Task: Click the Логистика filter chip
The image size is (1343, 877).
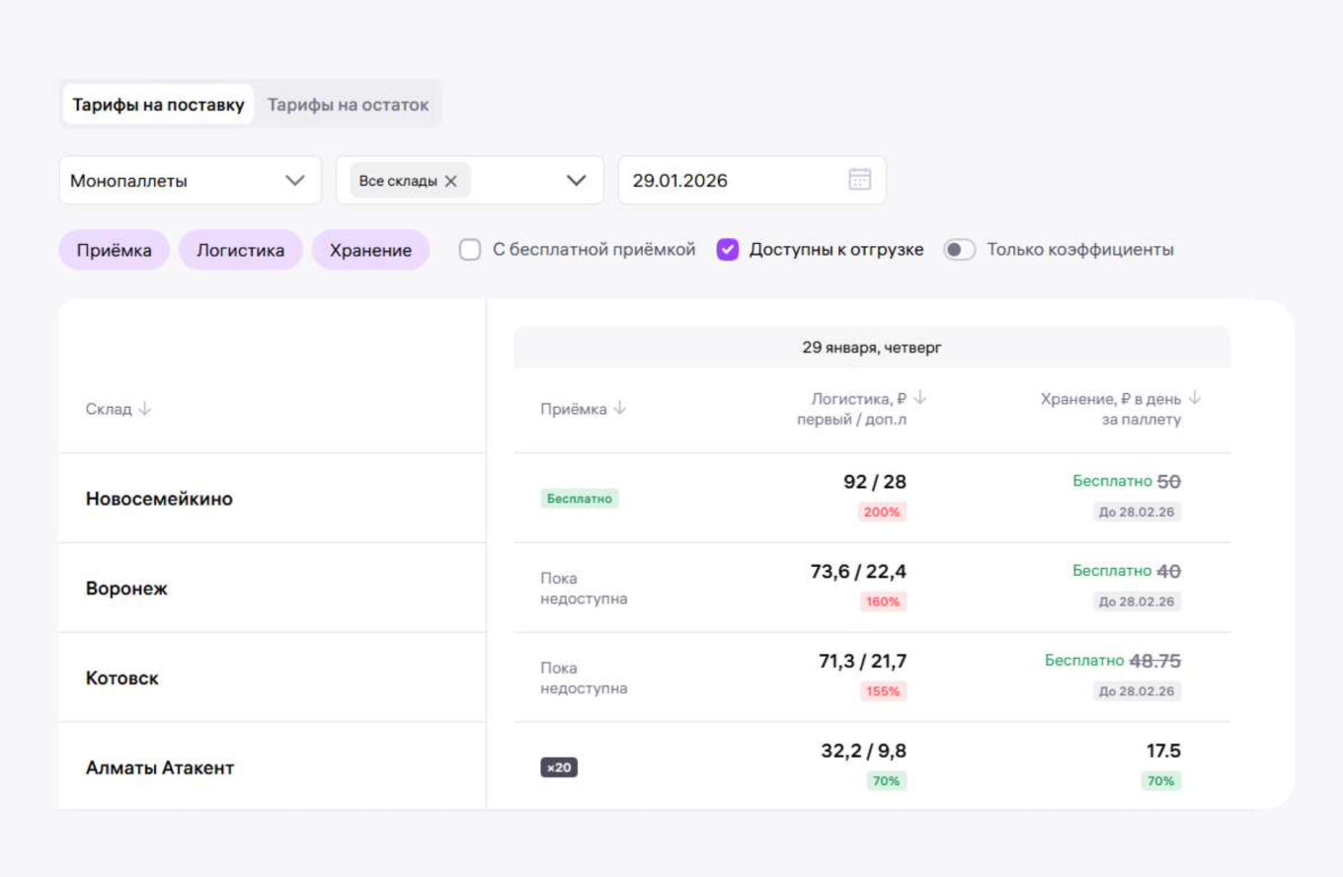Action: tap(240, 250)
